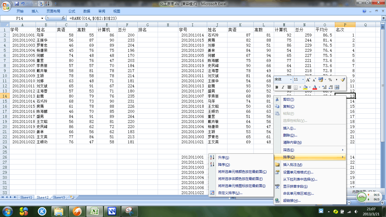
Task: Click the paint bucket icon in quick access toolbar
Action: pos(41,4)
